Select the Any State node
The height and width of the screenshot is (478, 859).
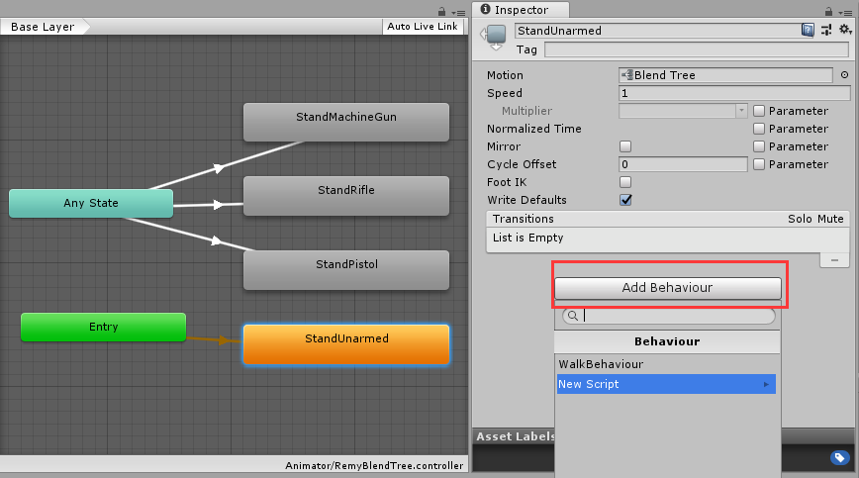[x=91, y=203]
